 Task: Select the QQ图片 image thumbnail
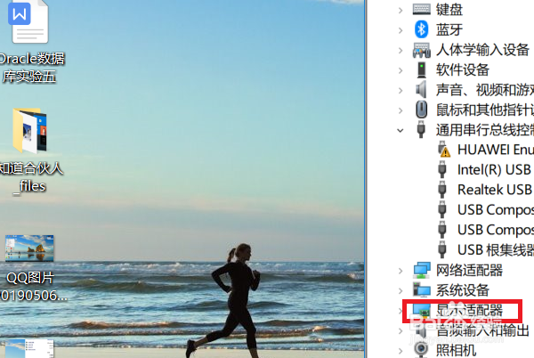coord(29,248)
